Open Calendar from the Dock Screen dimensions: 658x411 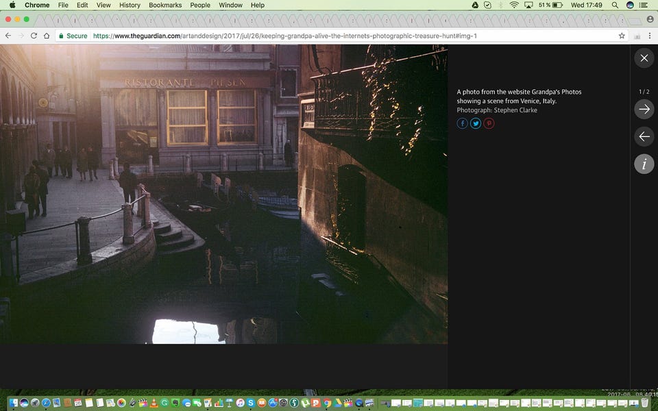77,403
